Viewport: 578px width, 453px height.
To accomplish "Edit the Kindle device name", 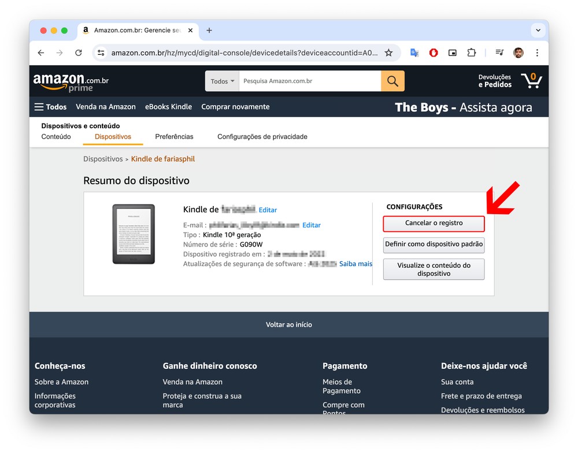I will tap(268, 209).
